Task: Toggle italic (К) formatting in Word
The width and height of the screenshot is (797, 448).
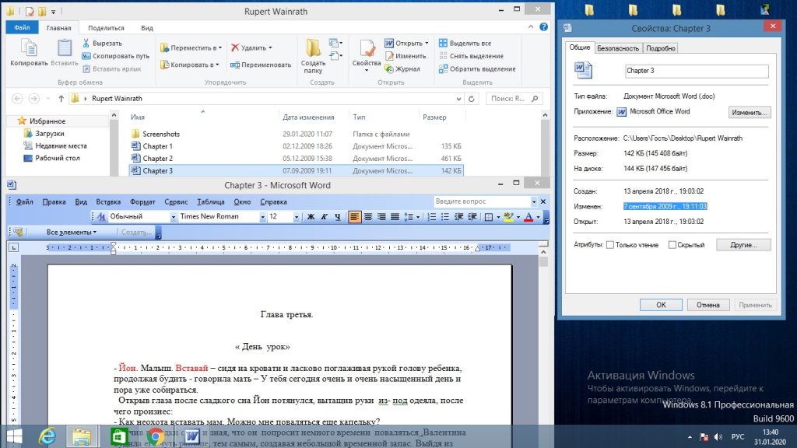Action: click(x=324, y=217)
